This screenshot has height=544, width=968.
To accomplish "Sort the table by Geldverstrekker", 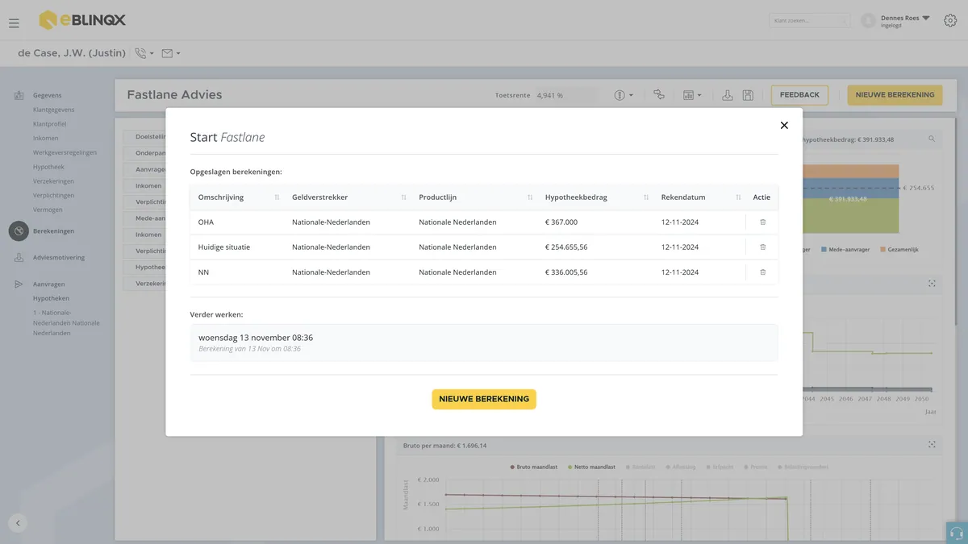I will pos(404,197).
